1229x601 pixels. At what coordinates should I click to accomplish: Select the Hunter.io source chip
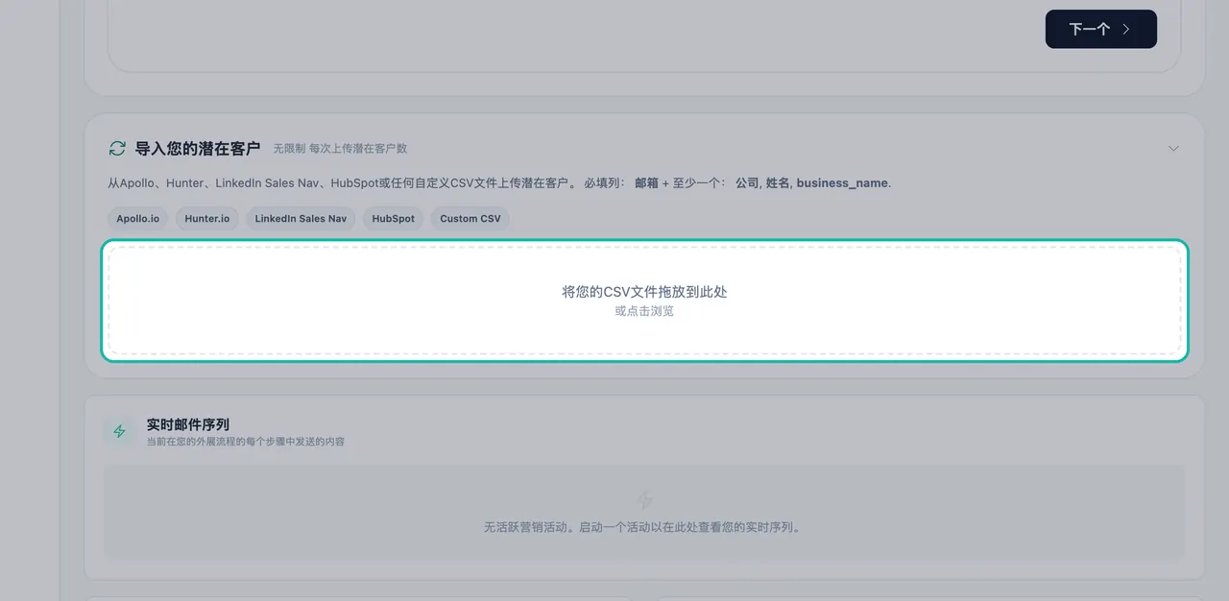(x=207, y=218)
